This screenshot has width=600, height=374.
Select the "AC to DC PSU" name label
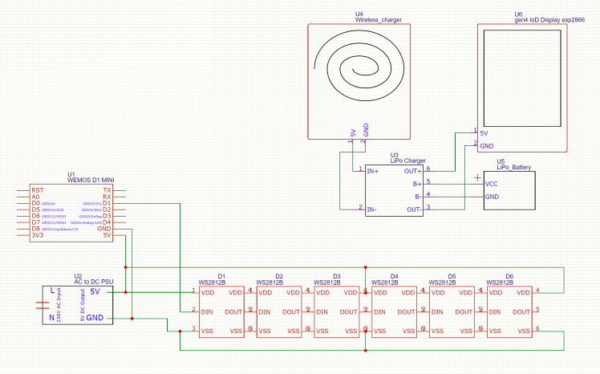pyautogui.click(x=94, y=282)
